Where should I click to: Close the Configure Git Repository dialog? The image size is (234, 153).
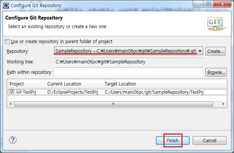(x=222, y=4)
